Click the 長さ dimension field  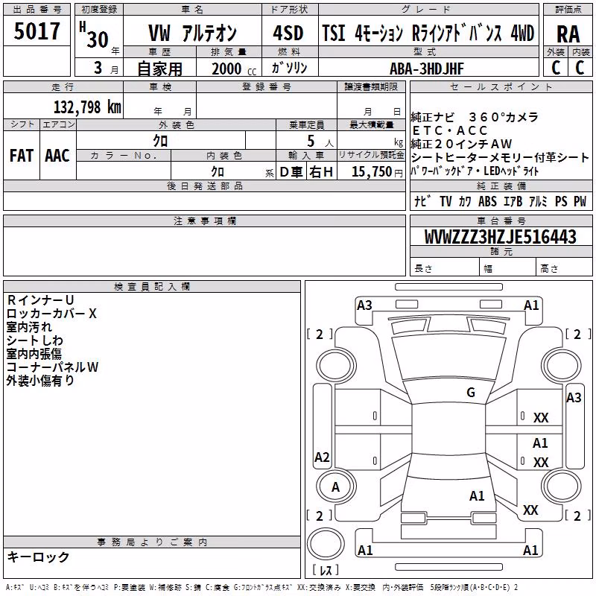(445, 268)
